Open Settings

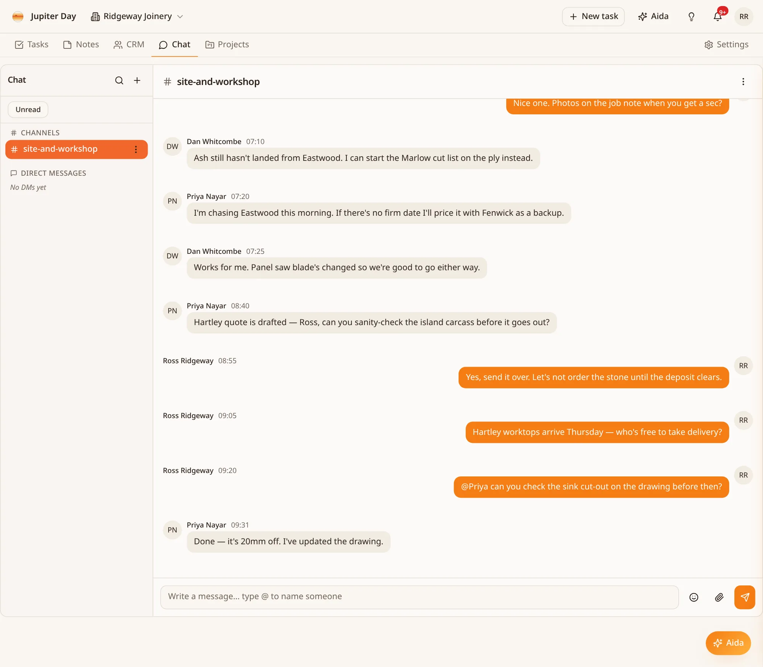[x=726, y=45]
